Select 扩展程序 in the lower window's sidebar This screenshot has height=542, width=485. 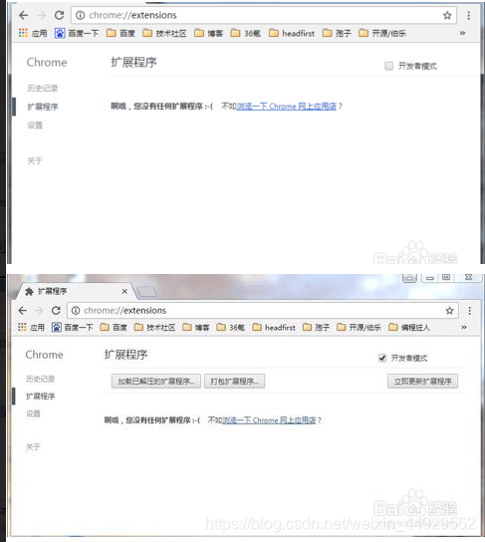41,397
